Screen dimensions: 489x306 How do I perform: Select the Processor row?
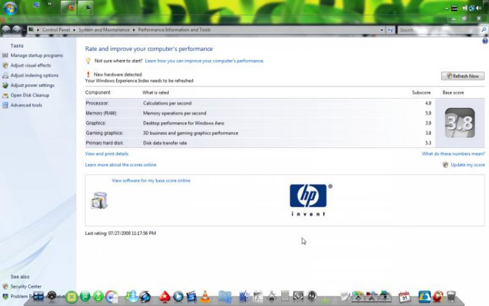click(259, 103)
